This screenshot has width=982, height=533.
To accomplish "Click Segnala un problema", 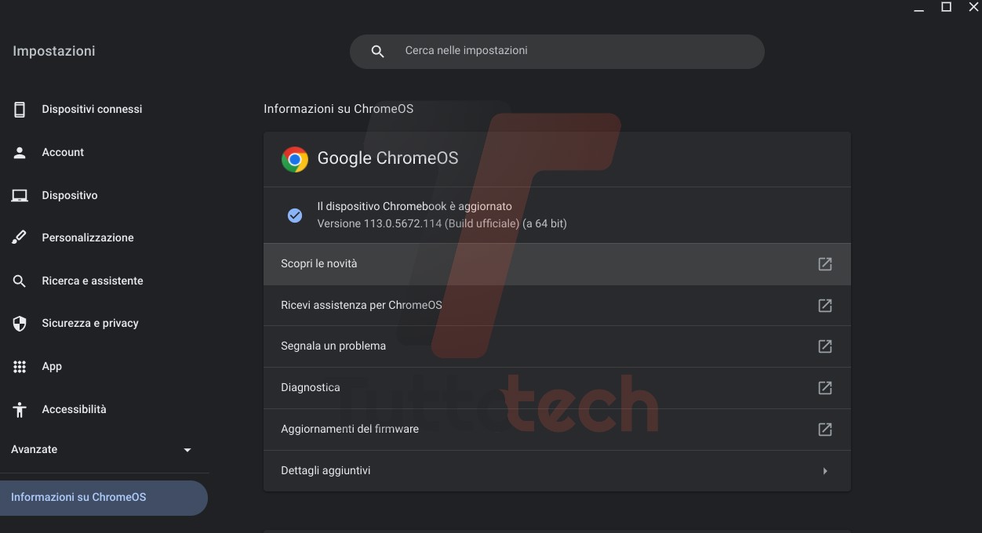I will tap(333, 346).
